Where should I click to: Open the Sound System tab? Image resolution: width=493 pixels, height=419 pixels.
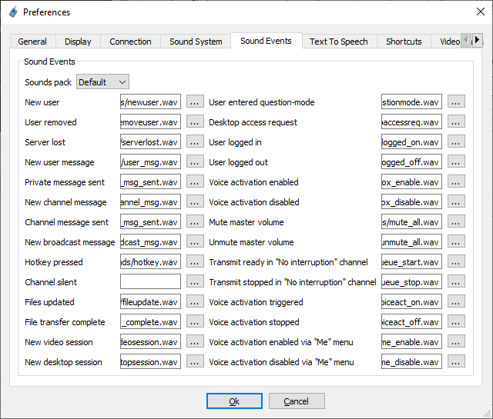196,42
